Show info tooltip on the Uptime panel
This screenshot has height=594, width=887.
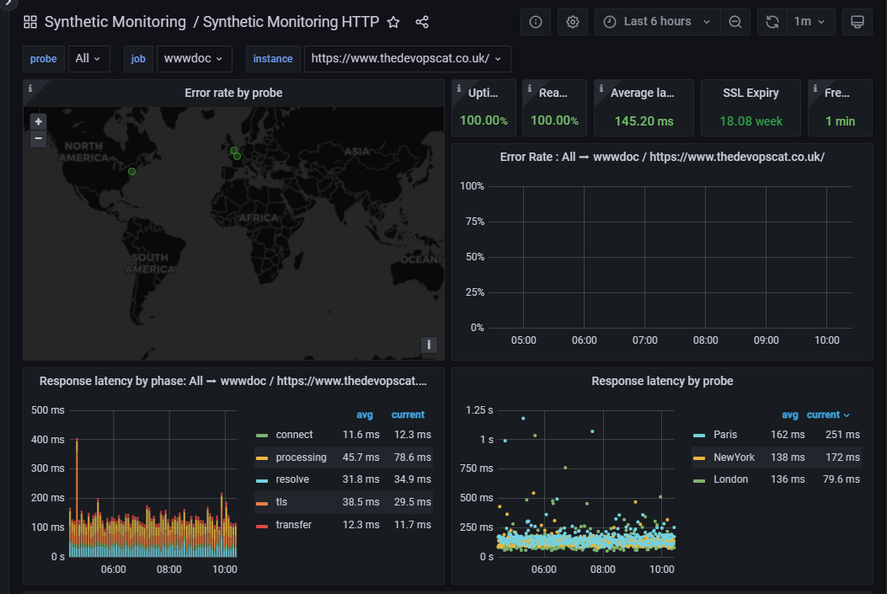(459, 88)
